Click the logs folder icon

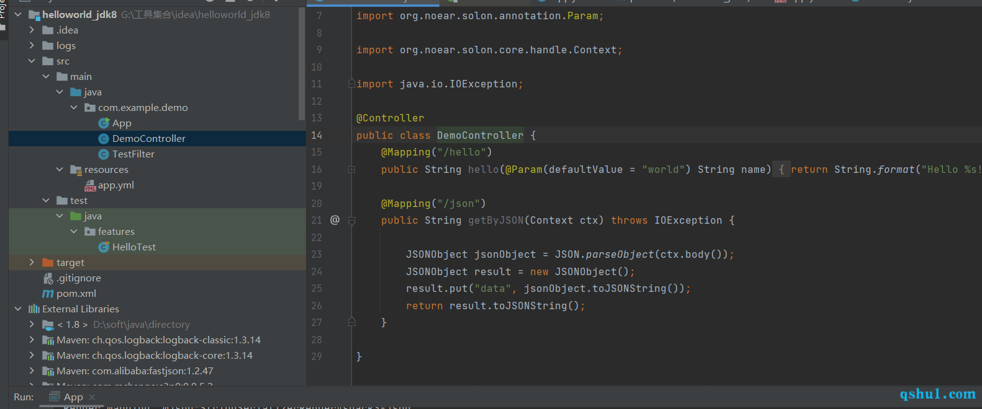48,46
